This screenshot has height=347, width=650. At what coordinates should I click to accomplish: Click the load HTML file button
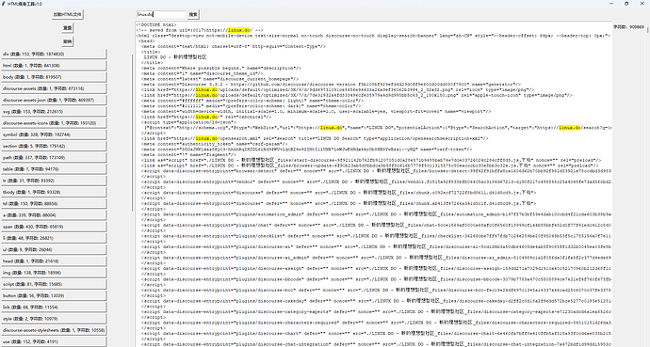point(67,14)
